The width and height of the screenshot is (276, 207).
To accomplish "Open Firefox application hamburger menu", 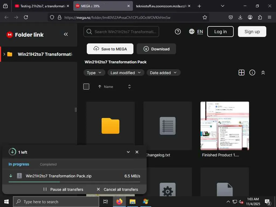I will click(270, 17).
